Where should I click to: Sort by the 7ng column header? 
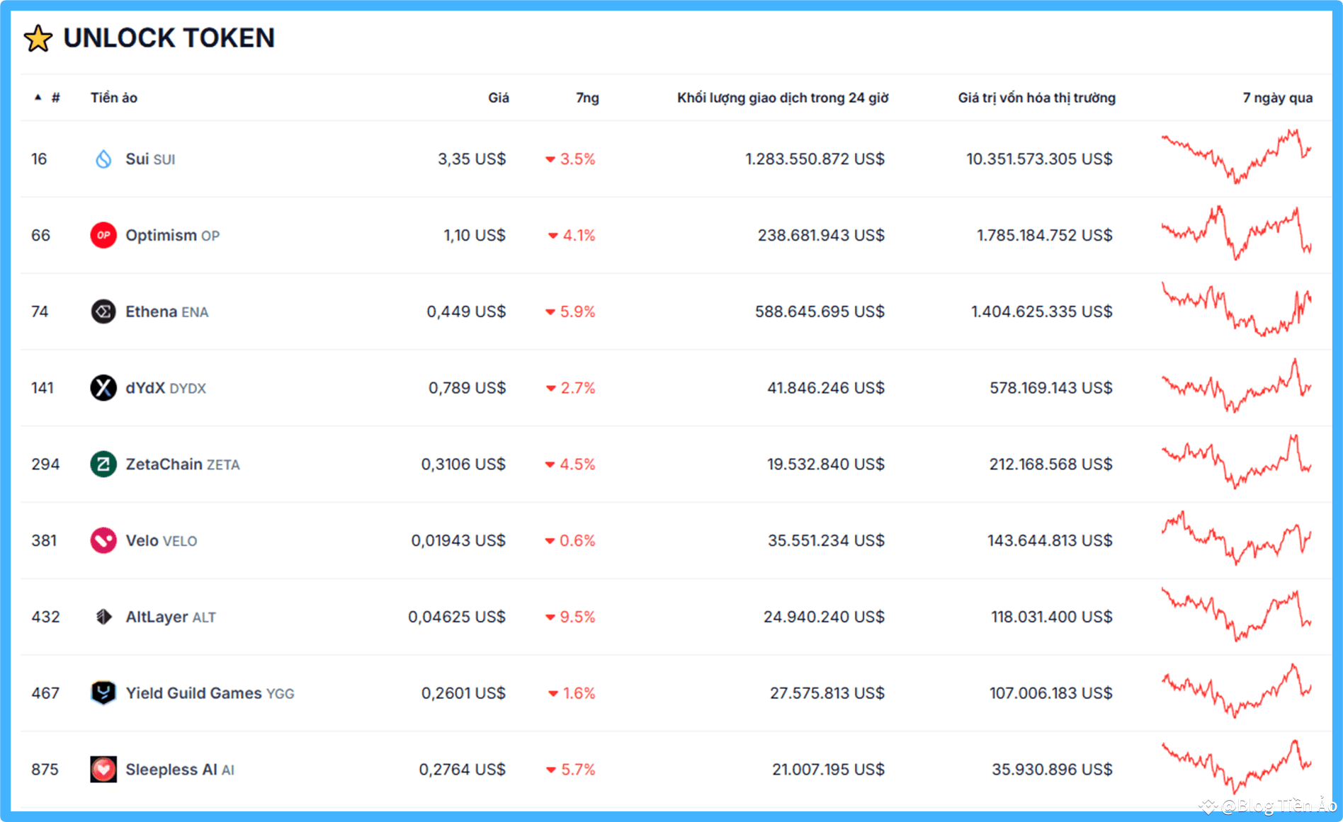pyautogui.click(x=586, y=98)
